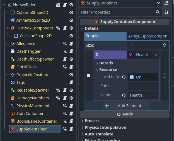
Task: Click the Add Element button
Action: click(x=127, y=106)
